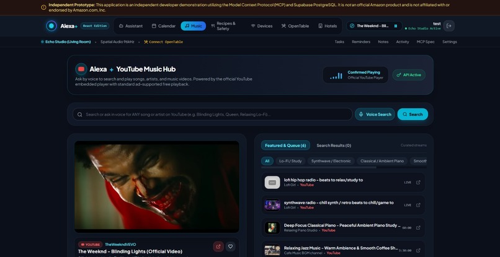
Task: Click the logout arrow icon next to test
Action: pyautogui.click(x=449, y=26)
